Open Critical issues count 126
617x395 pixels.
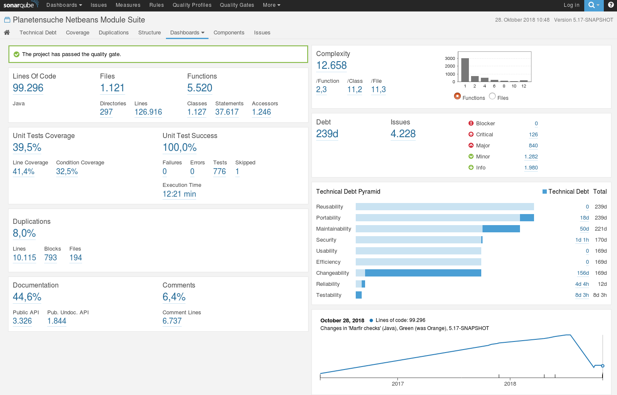(x=533, y=135)
